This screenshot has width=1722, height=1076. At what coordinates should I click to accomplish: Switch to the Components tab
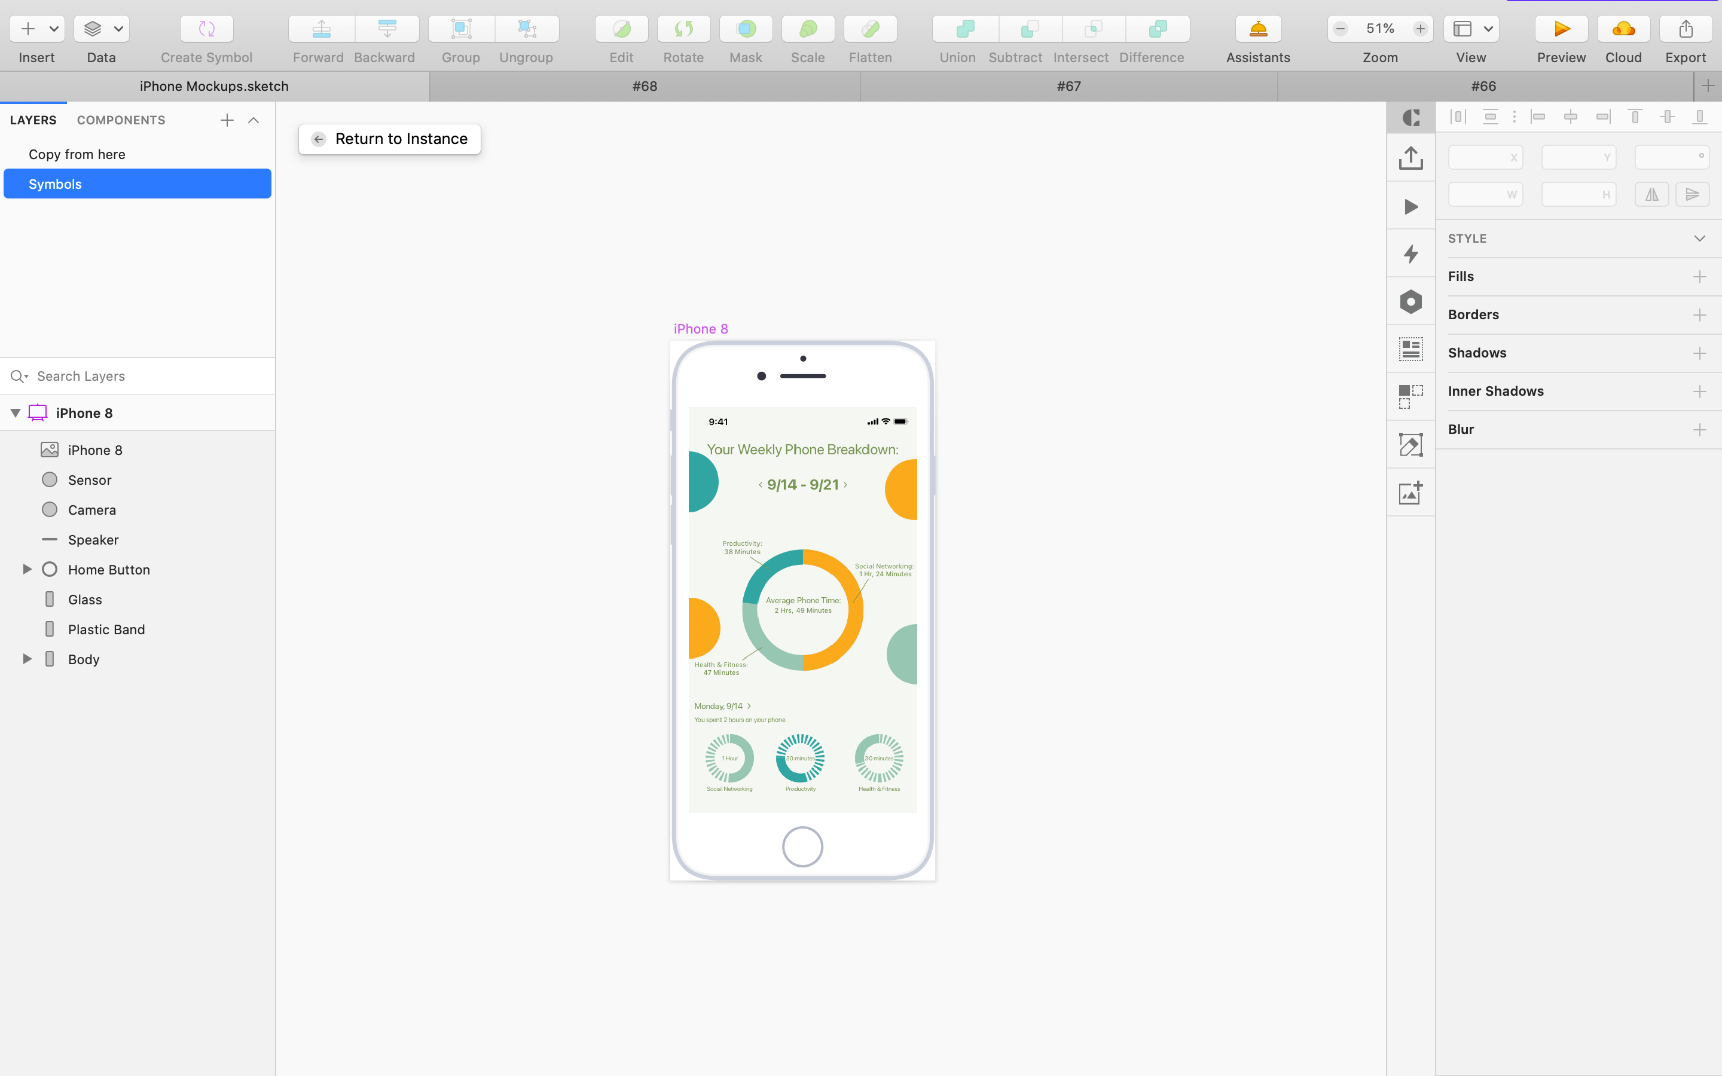pos(121,120)
